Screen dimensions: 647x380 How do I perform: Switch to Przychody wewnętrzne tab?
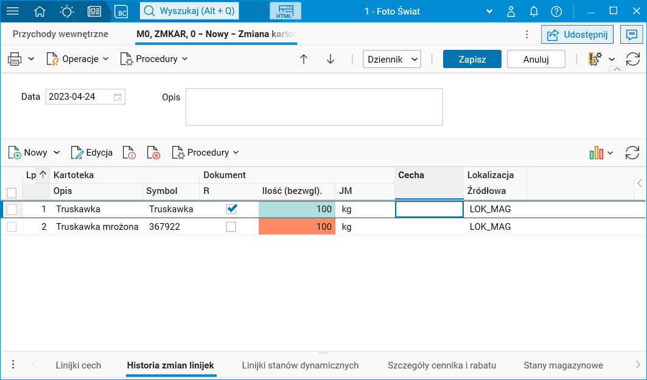coord(61,34)
